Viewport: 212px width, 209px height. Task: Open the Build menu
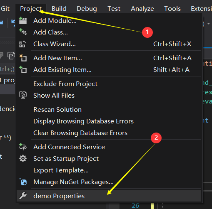coord(59,9)
